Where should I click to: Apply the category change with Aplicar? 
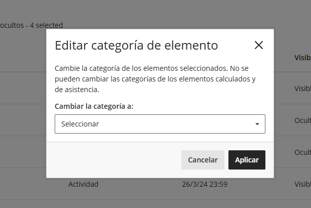tap(247, 160)
